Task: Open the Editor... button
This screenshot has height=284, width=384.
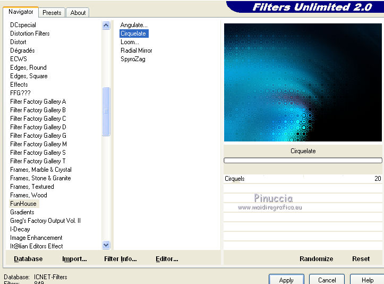Action: pyautogui.click(x=167, y=259)
